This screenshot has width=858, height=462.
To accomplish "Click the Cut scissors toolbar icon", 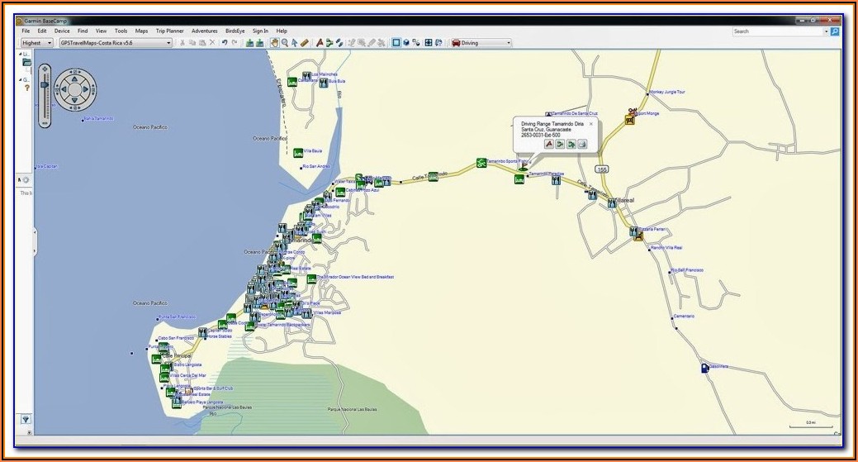I will pos(183,43).
